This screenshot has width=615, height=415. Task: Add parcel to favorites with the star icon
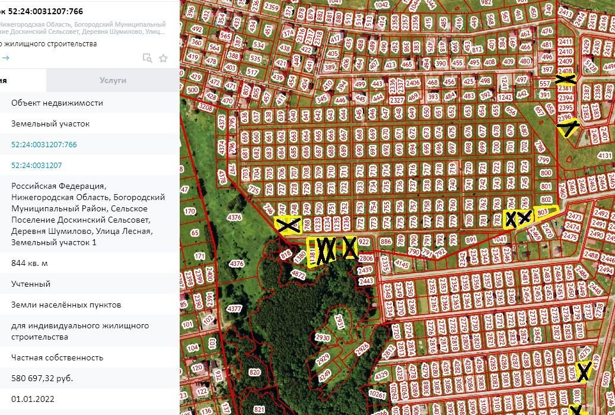(163, 58)
